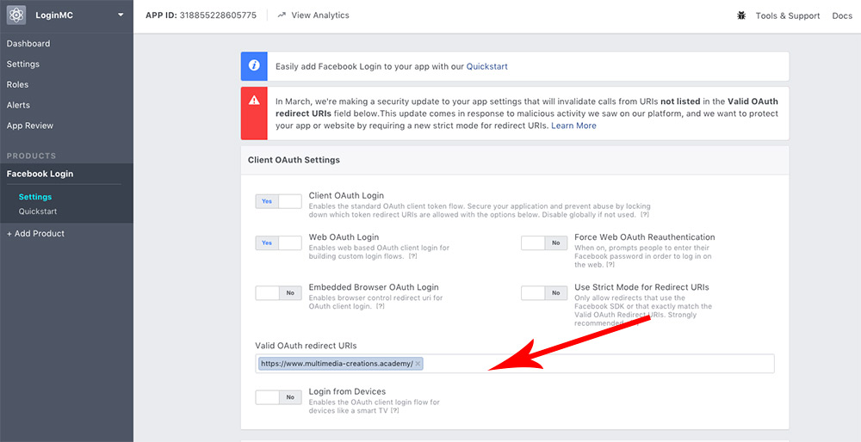Click help [?] for Embedded Browser OAuth Login
This screenshot has width=861, height=442.
coord(380,306)
